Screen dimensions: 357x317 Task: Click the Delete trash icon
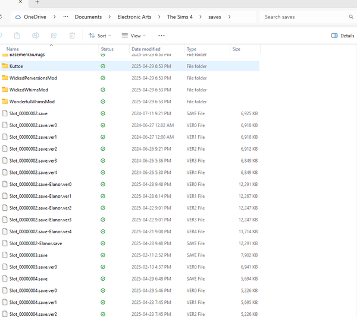(72, 36)
